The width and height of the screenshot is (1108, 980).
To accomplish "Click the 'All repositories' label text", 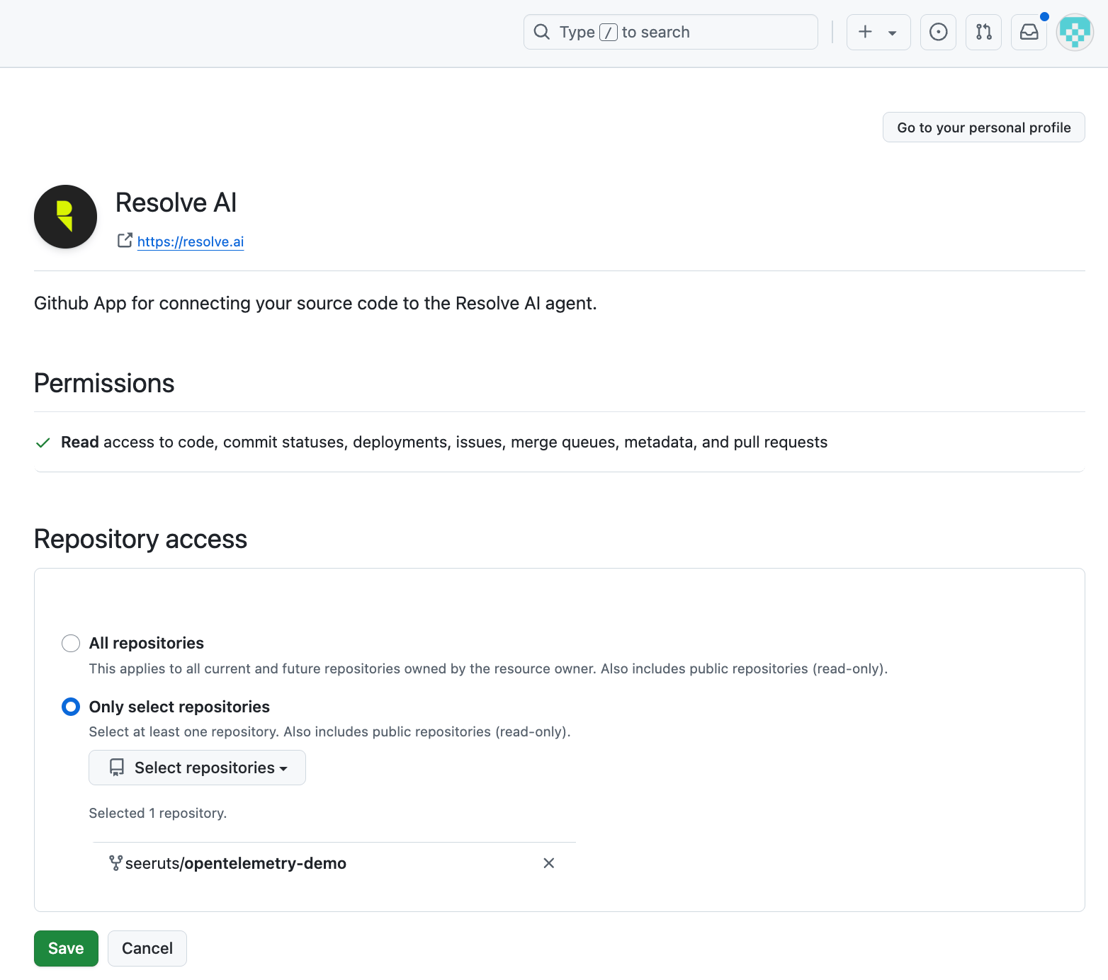I will click(x=147, y=643).
